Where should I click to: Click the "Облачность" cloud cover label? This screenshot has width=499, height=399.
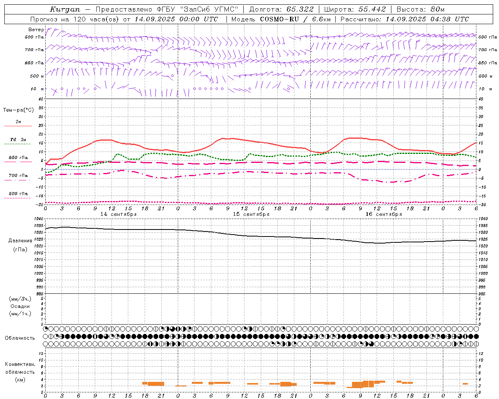point(20,338)
